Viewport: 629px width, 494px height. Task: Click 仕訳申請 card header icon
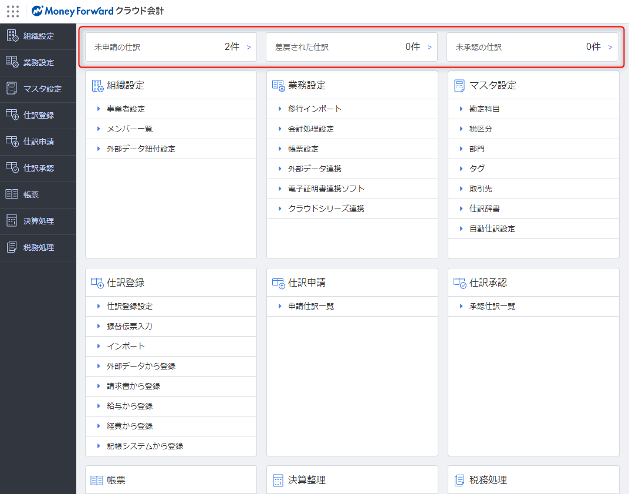[x=279, y=283]
